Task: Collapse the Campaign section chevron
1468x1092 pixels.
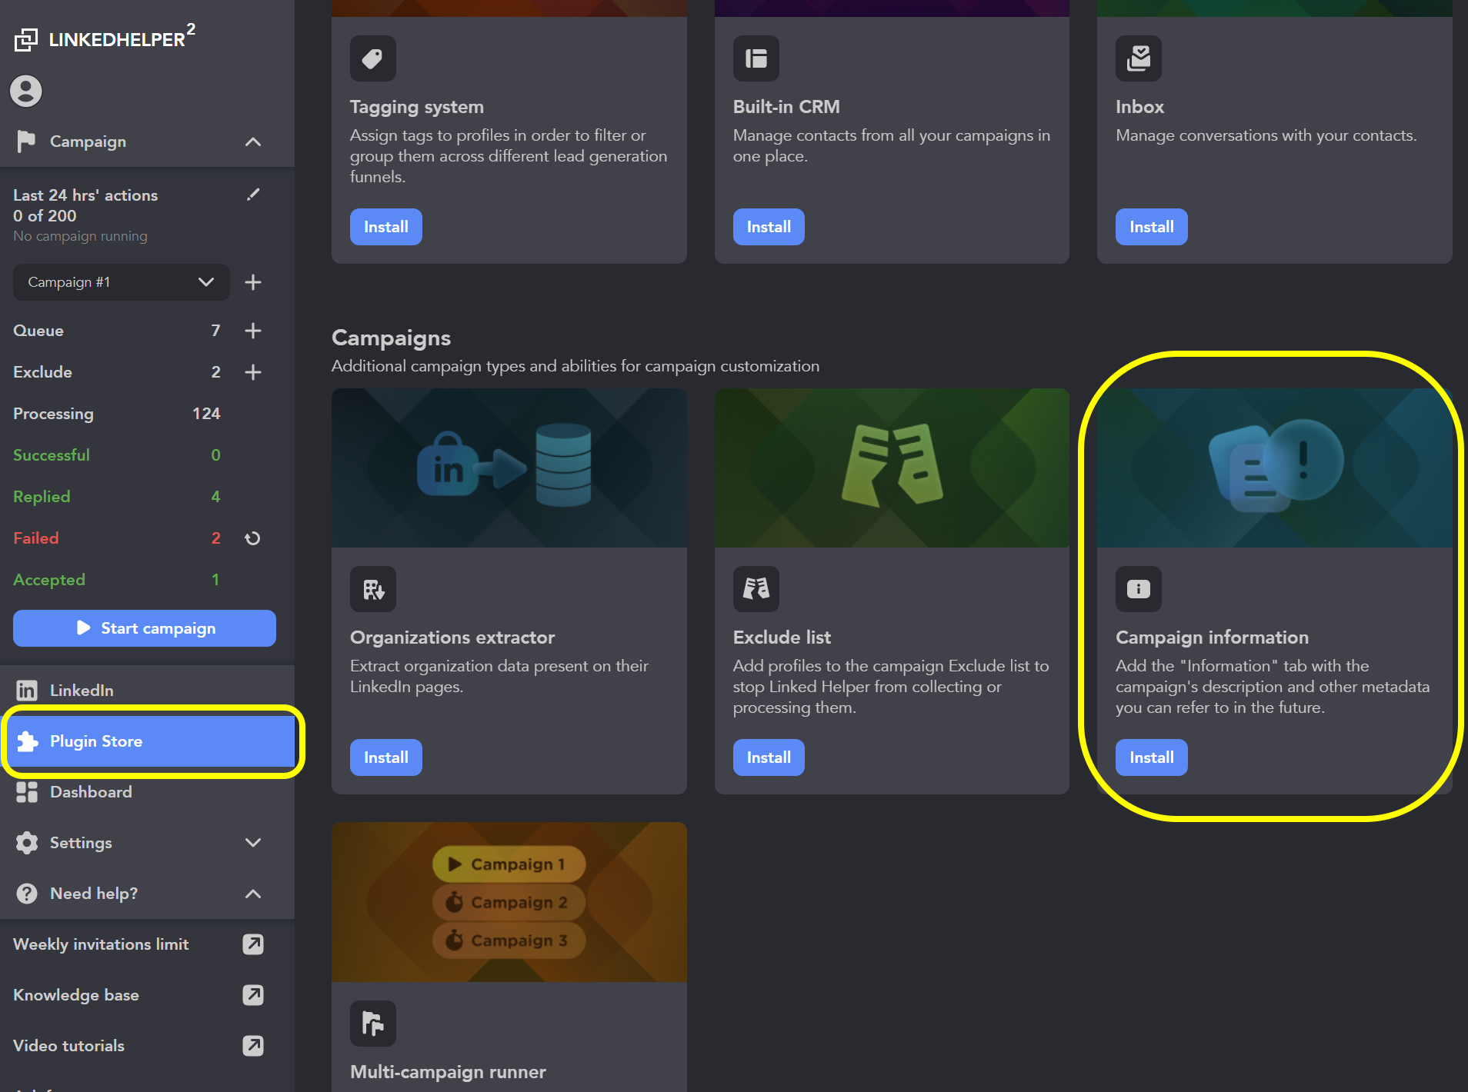Action: [x=253, y=141]
